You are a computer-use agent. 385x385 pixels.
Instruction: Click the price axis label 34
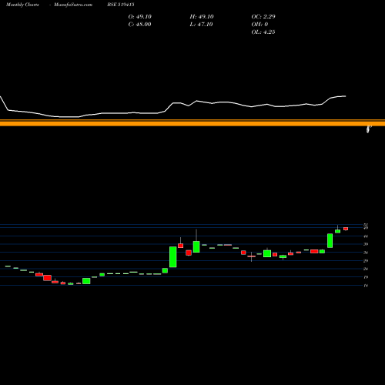366,253
